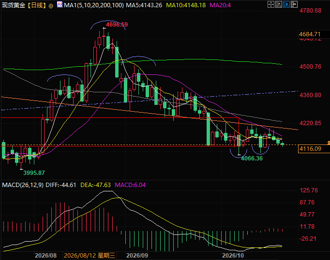Toggle the blue highlighted axis-play chart icon
Screen dimensions: 330x260
coord(286,4)
